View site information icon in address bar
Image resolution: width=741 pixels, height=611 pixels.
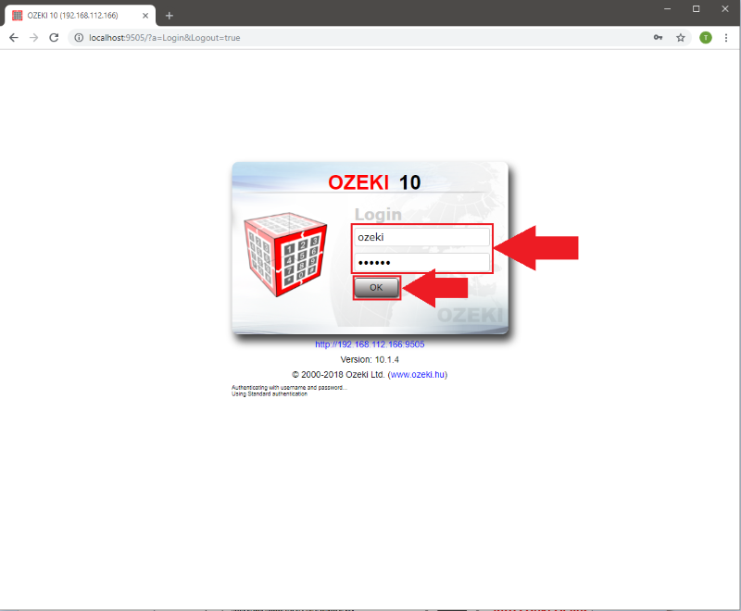click(x=79, y=38)
